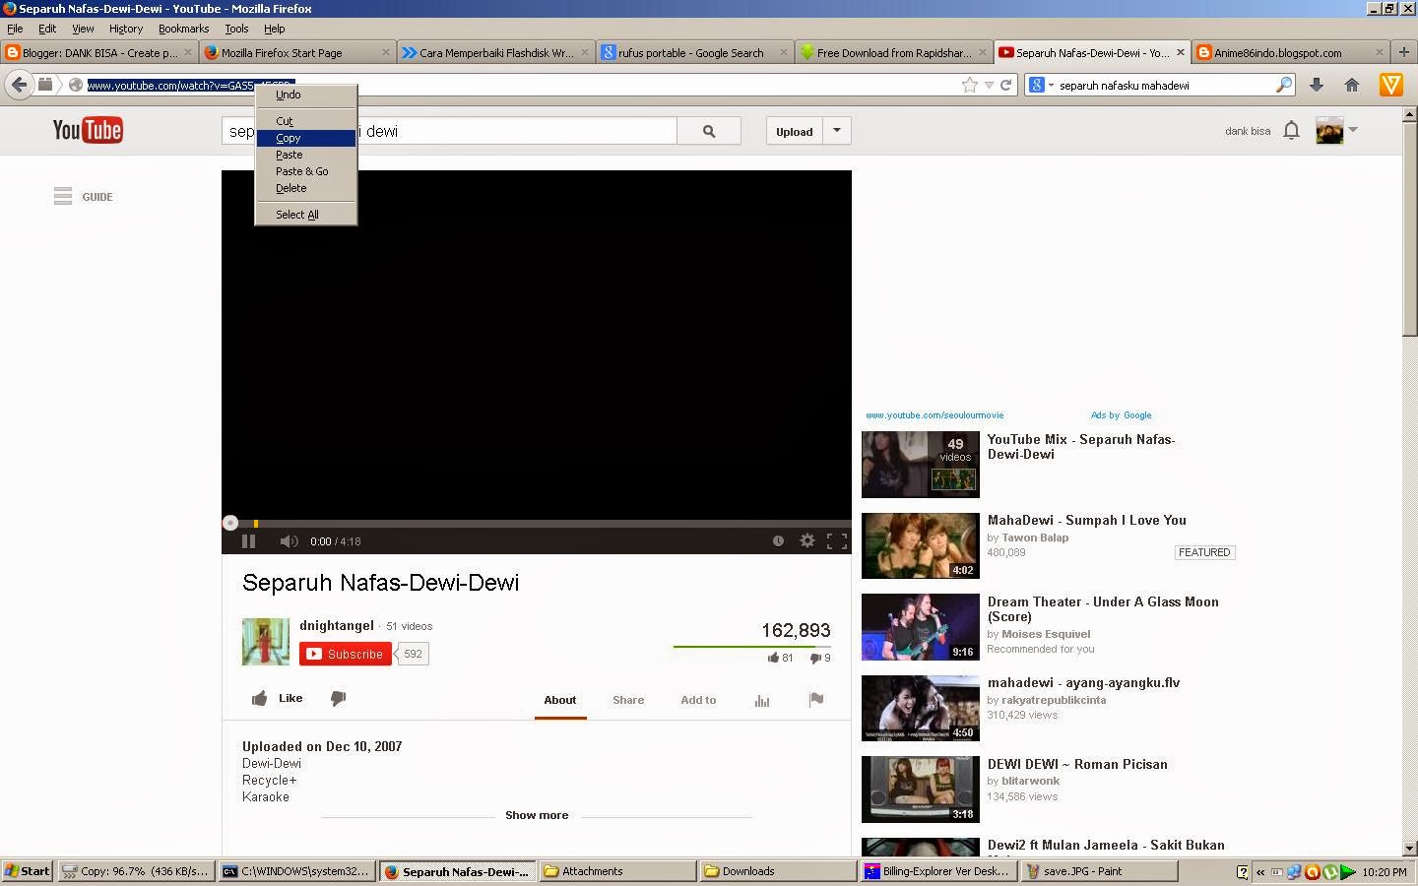This screenshot has height=886, width=1418.
Task: Choose Copy in context menu
Action: 306,138
